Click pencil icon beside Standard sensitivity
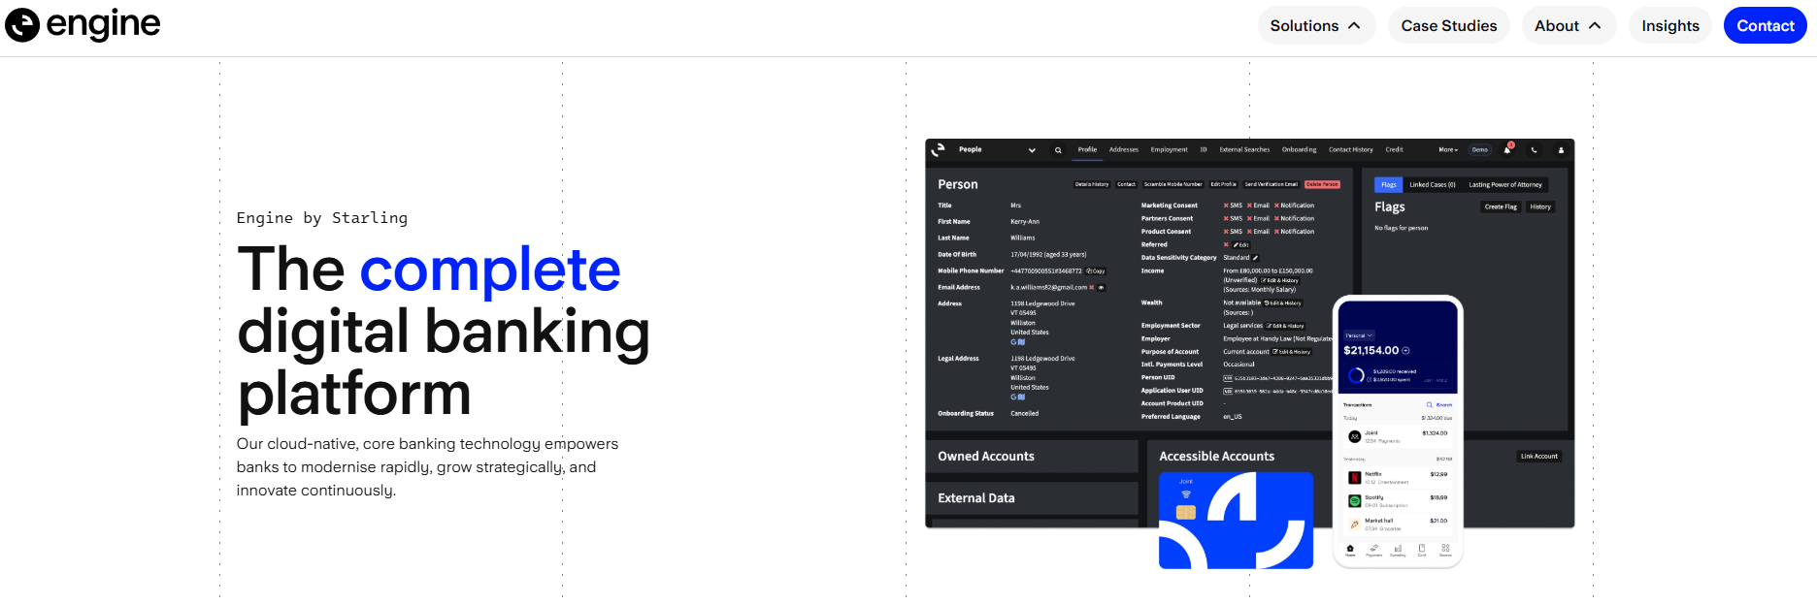The width and height of the screenshot is (1817, 604). coord(1255,258)
